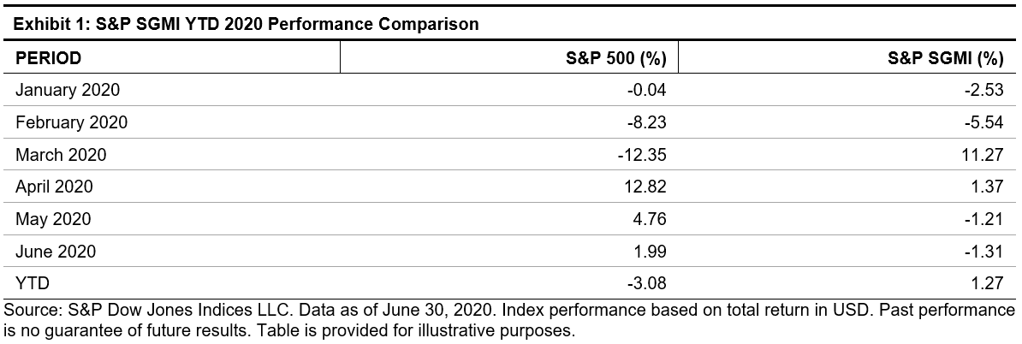Screen dimensions: 1022x344
Task: Click the April 2020 row label
Action: [55, 187]
